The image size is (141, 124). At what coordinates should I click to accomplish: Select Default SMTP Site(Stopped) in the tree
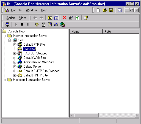(42, 71)
